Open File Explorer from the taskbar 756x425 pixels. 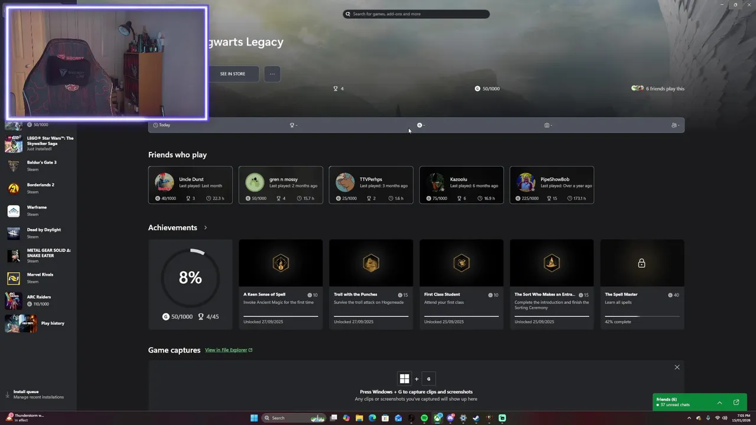[x=359, y=418]
